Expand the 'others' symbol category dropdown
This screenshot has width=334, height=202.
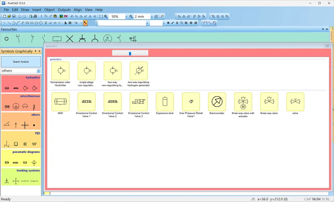point(38,71)
